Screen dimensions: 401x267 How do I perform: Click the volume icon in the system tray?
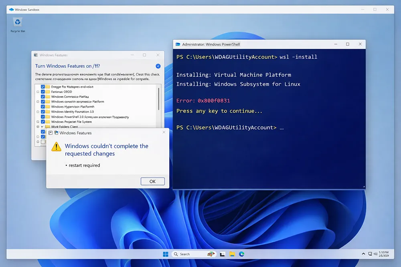click(375, 253)
